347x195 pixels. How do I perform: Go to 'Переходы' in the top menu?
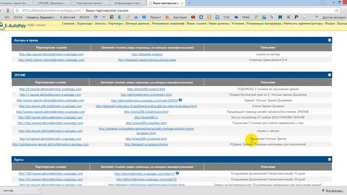click(x=85, y=23)
